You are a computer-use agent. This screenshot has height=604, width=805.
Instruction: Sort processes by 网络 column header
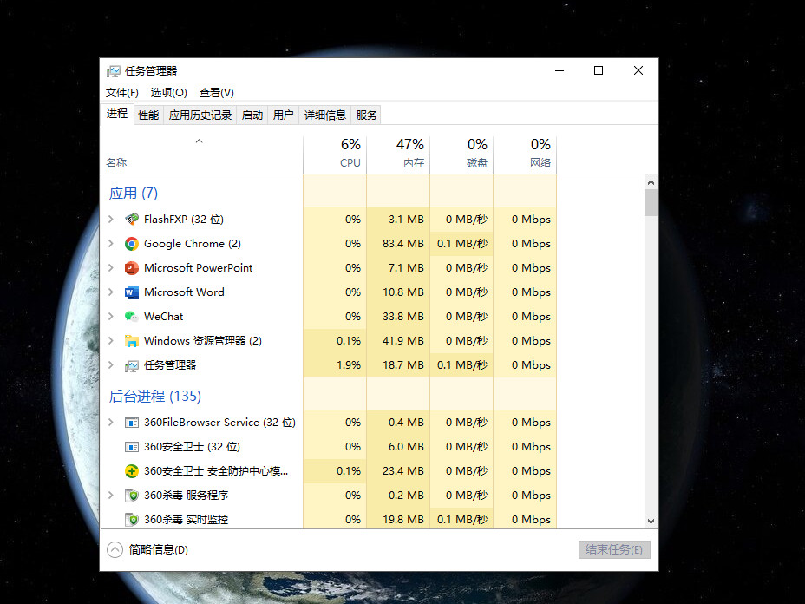(525, 155)
